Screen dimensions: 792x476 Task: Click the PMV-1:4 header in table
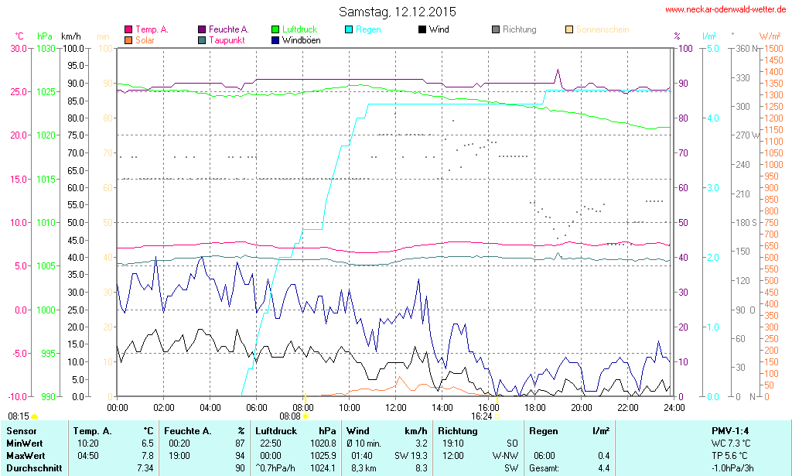(x=729, y=430)
